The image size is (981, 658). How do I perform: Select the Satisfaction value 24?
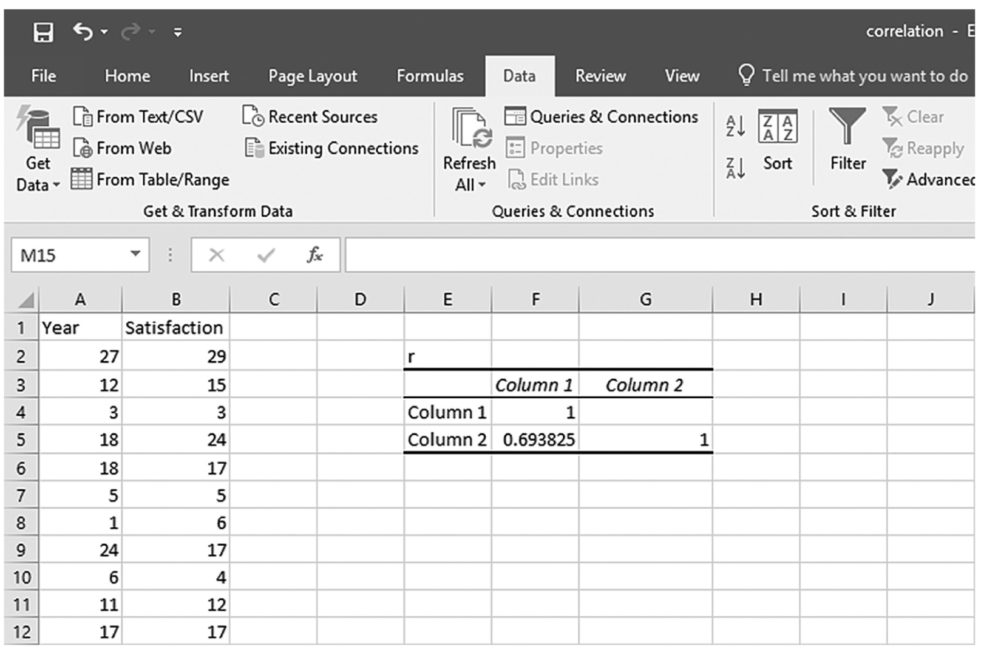click(x=176, y=439)
